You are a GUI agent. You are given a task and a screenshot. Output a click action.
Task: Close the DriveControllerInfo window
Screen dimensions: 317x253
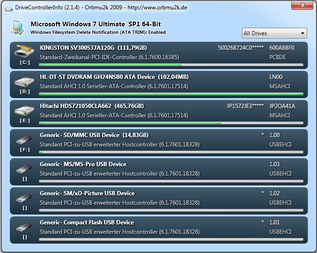[x=302, y=5]
